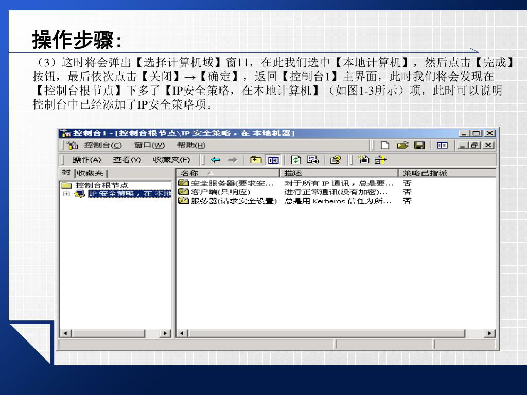
Task: Click the Up One Level folder icon
Action: pyautogui.click(x=256, y=160)
